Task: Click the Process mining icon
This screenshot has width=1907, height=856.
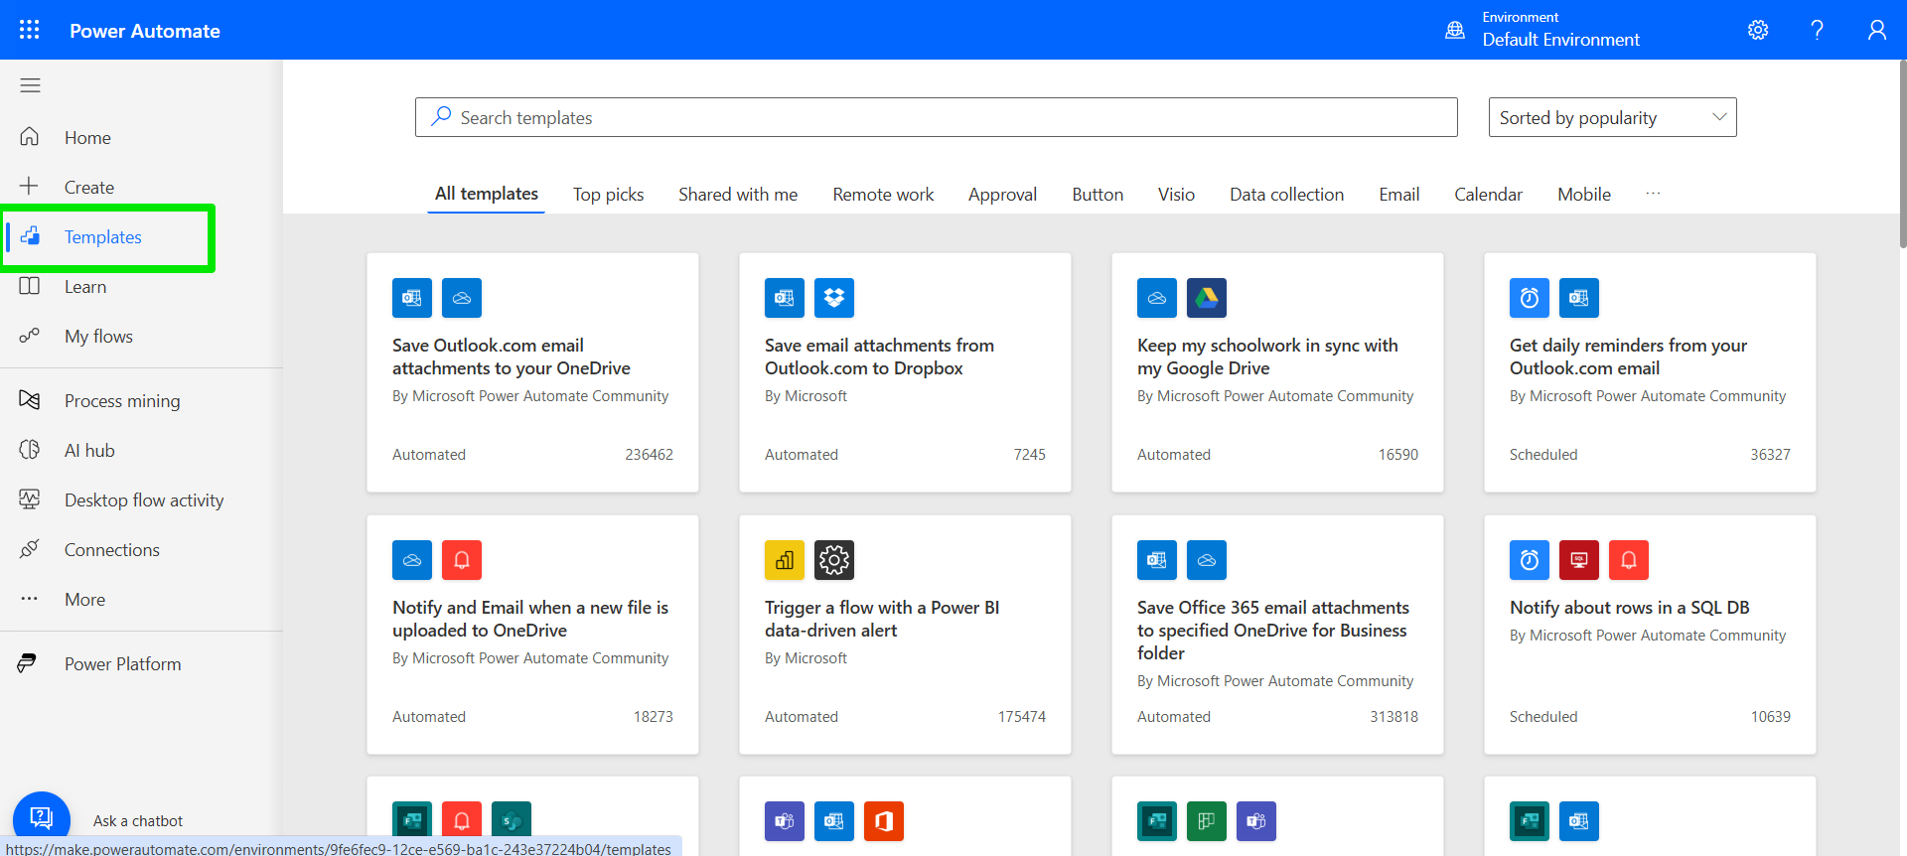Action: pyautogui.click(x=30, y=400)
